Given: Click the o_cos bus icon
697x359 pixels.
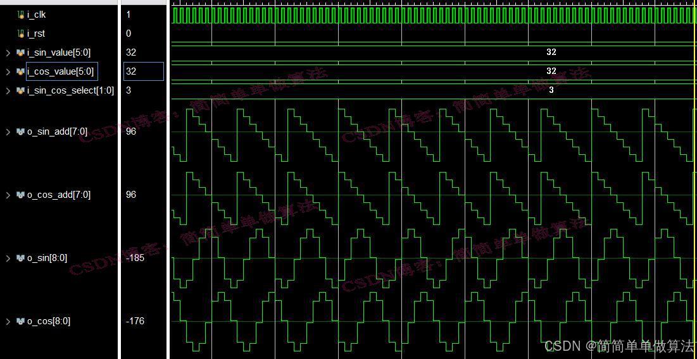Looking at the screenshot, I should (20, 321).
